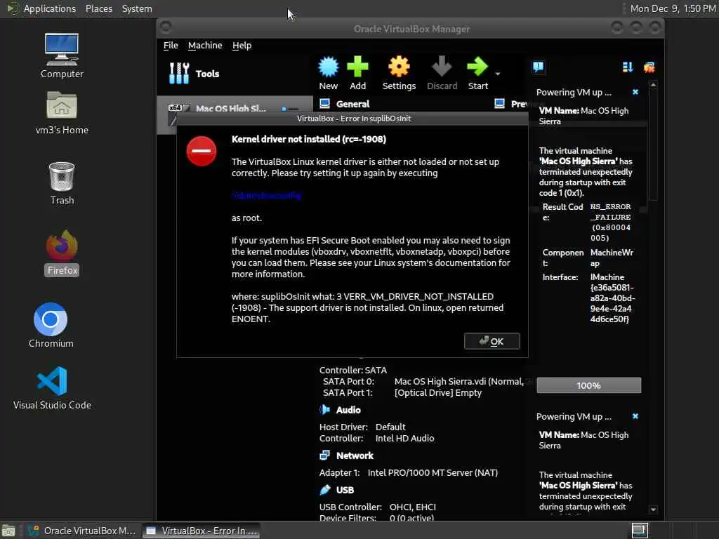Dismiss the second Powering VM up notification
719x539 pixels.
click(635, 416)
